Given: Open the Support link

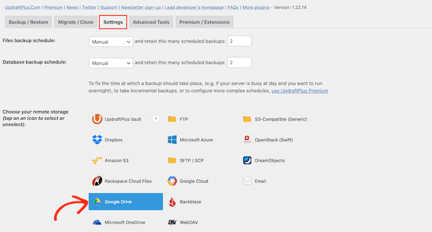Looking at the screenshot, I should point(109,8).
